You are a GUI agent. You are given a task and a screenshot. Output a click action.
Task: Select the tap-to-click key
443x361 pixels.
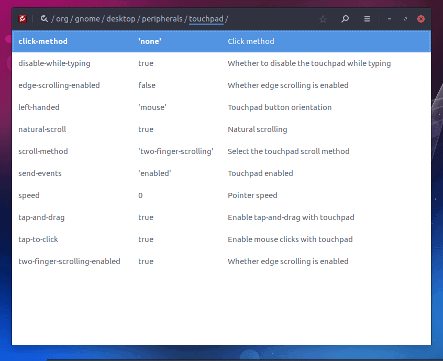coord(38,239)
